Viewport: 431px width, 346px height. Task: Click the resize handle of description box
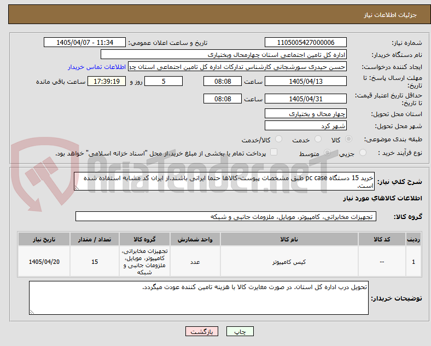point(77,188)
